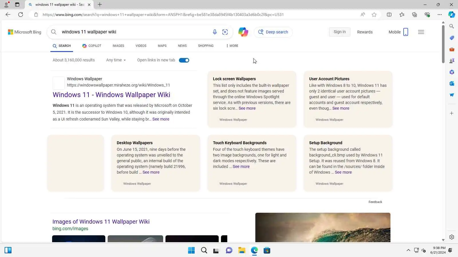The image size is (458, 257).
Task: Click See more in User Account Pictures card
Action: point(341,108)
